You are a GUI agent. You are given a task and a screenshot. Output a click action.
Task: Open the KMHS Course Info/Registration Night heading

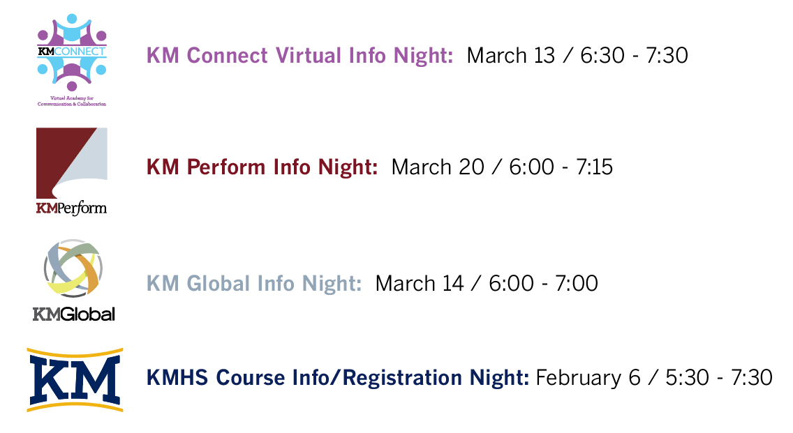pos(338,378)
